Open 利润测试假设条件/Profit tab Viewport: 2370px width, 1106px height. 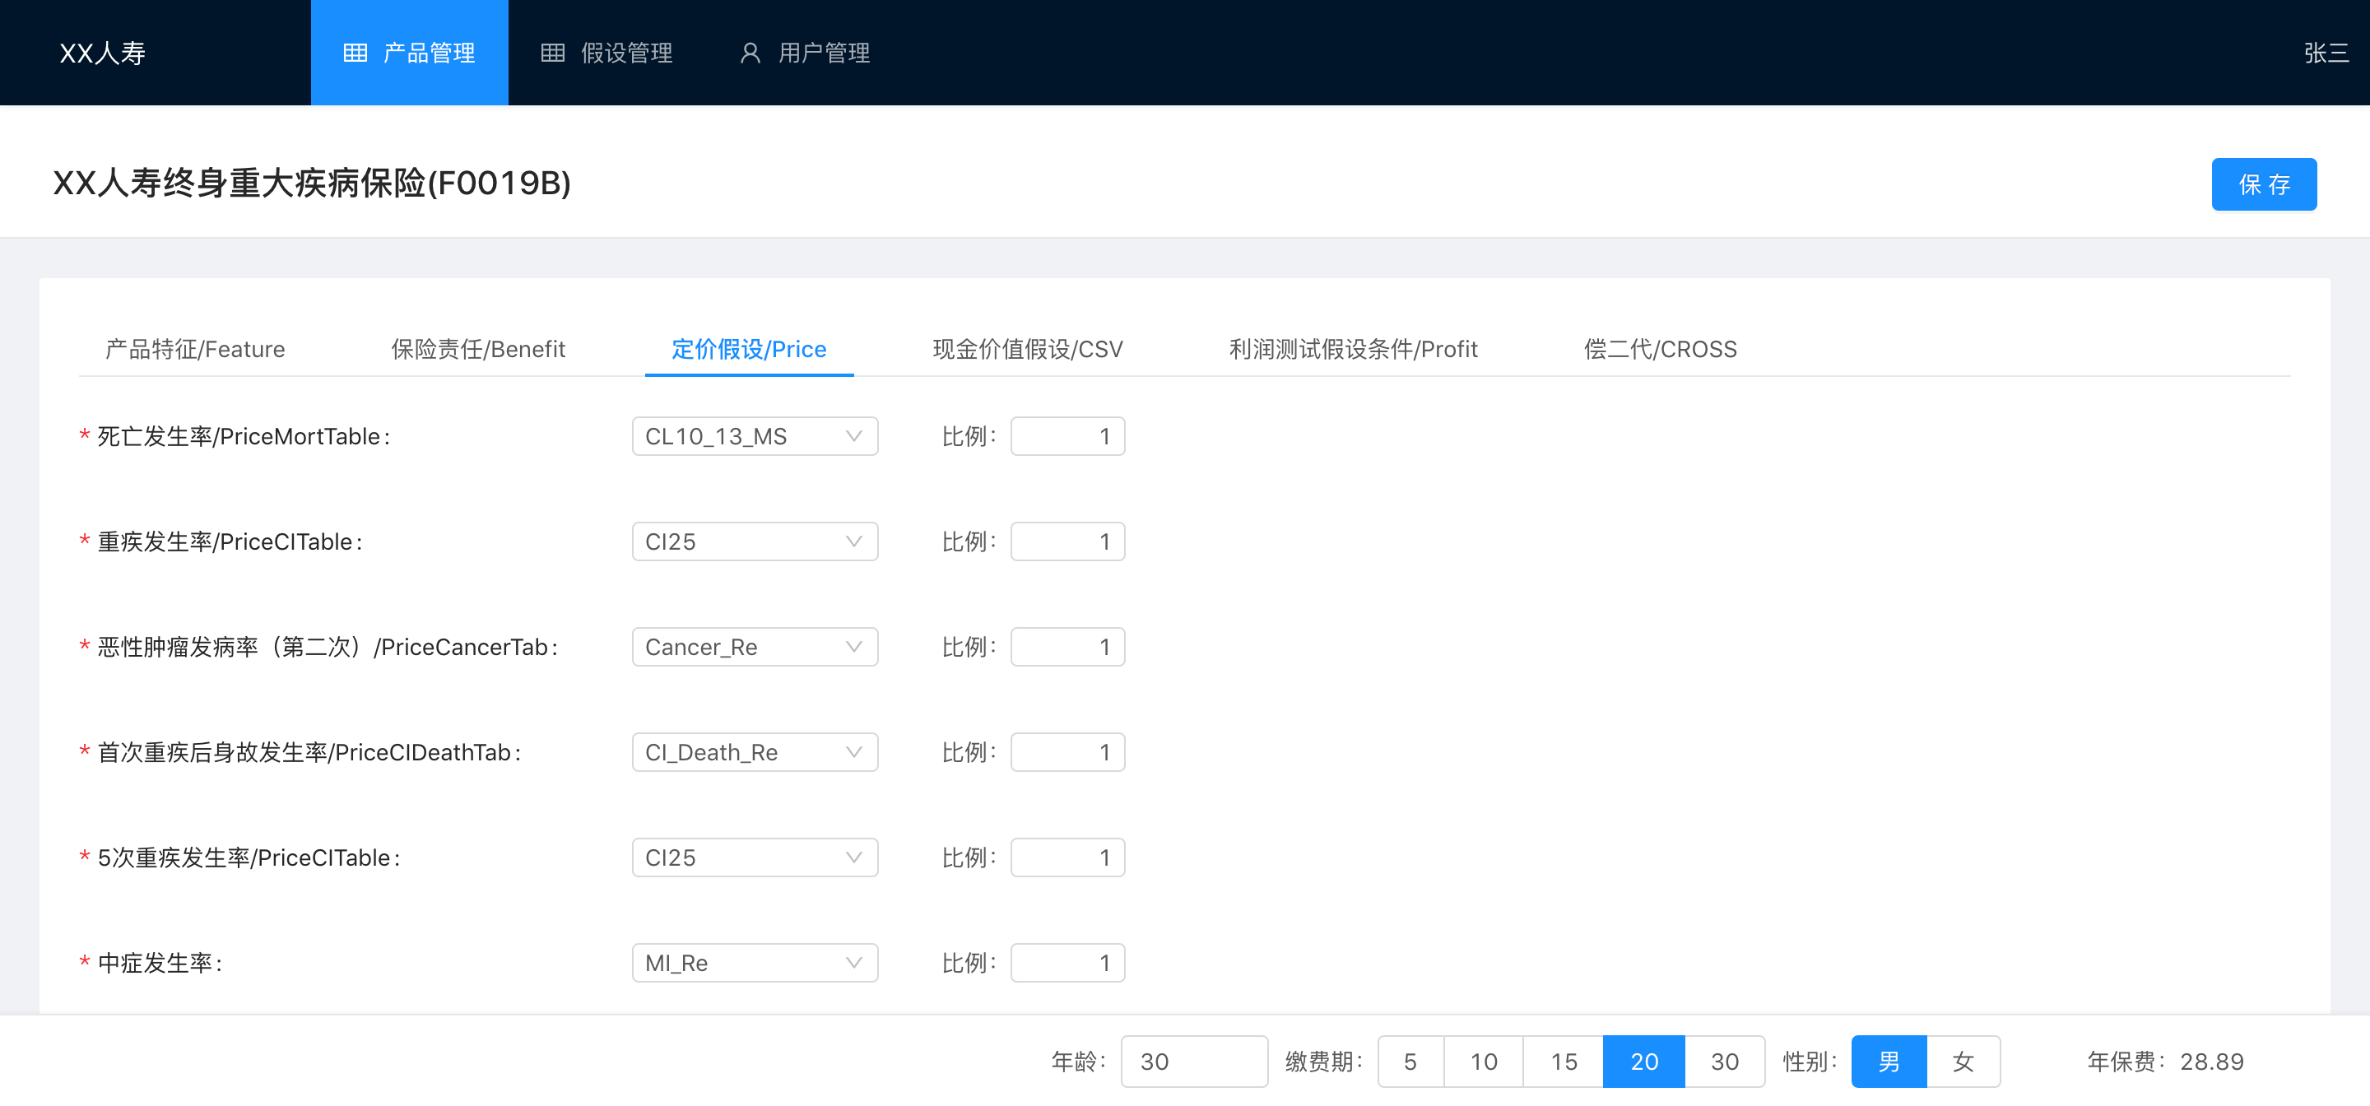(x=1354, y=350)
